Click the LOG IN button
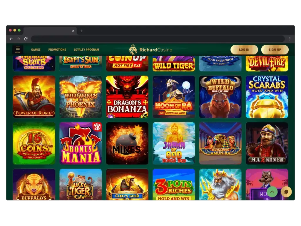 point(244,49)
